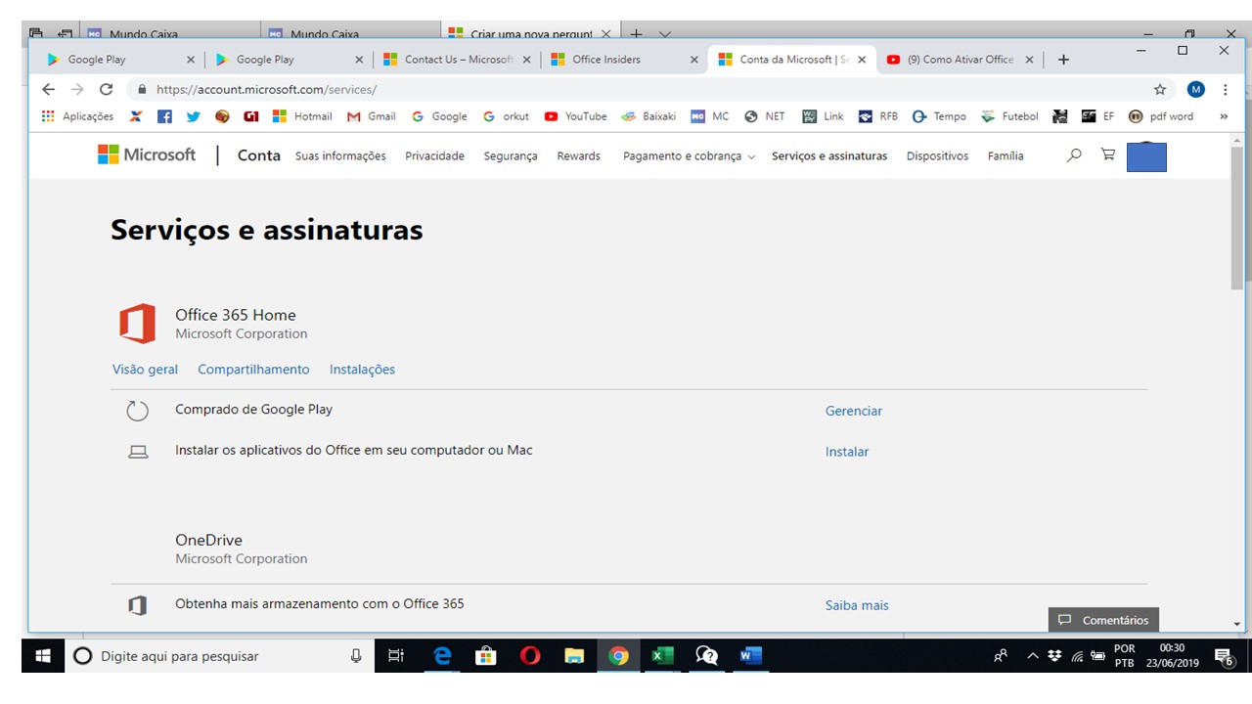Image resolution: width=1252 pixels, height=704 pixels.
Task: Open the Aplicações apps shortcut
Action: [x=77, y=116]
